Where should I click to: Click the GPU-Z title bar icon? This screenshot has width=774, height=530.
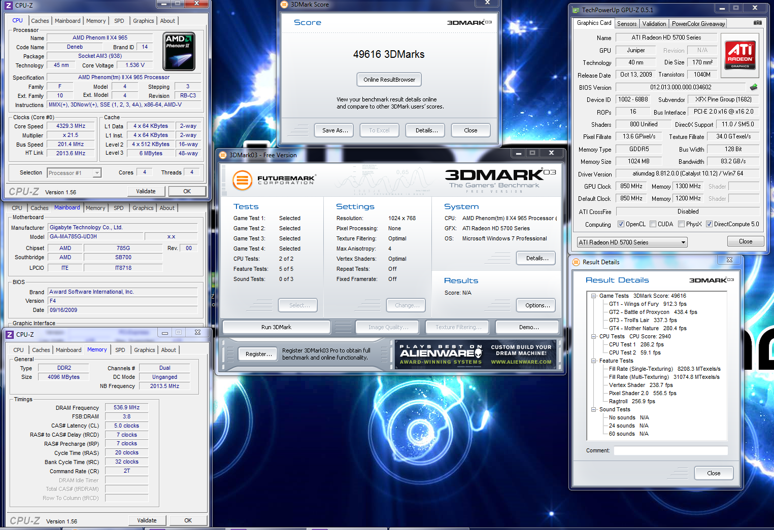[x=576, y=10]
